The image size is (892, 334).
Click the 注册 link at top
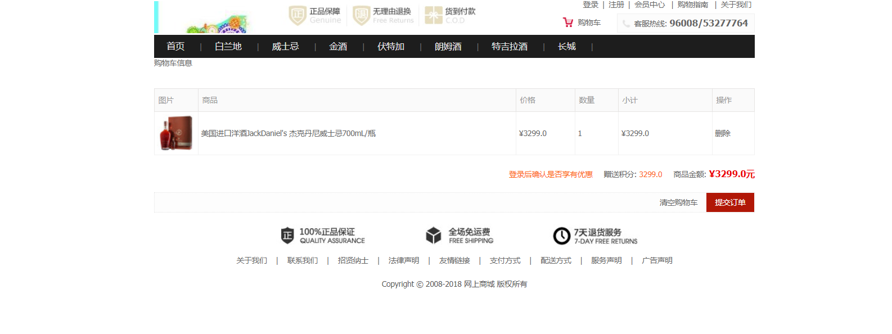tap(616, 4)
